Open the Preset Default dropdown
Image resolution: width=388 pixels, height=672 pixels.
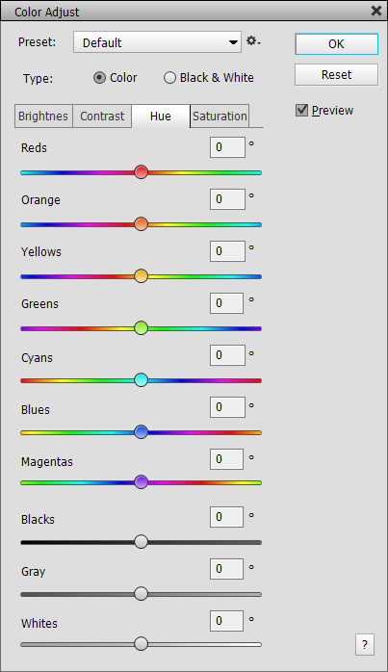coord(157,42)
